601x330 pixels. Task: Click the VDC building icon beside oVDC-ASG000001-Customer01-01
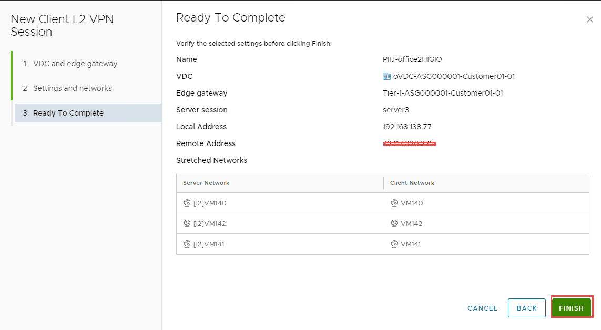387,76
